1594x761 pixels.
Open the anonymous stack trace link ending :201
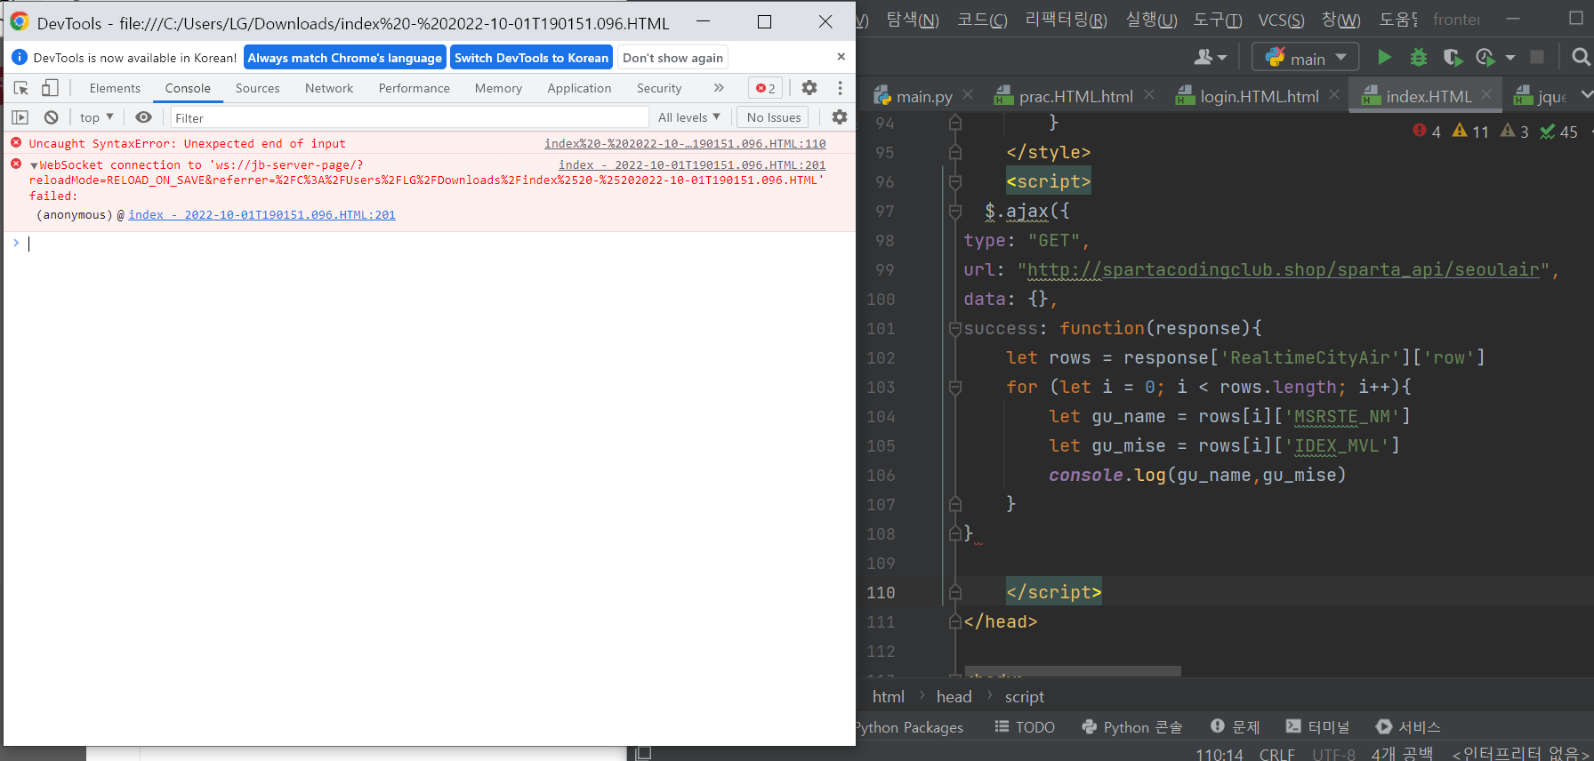click(262, 214)
